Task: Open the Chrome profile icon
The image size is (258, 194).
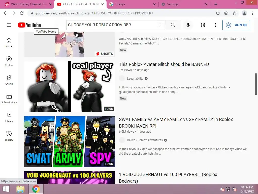Action: (244, 13)
